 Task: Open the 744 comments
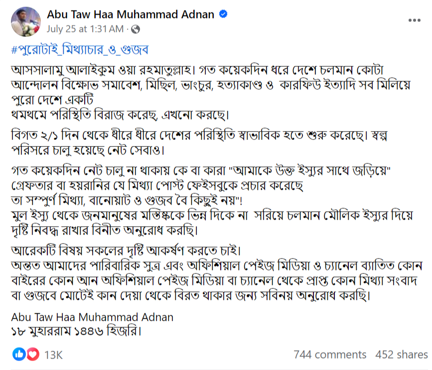(330, 355)
